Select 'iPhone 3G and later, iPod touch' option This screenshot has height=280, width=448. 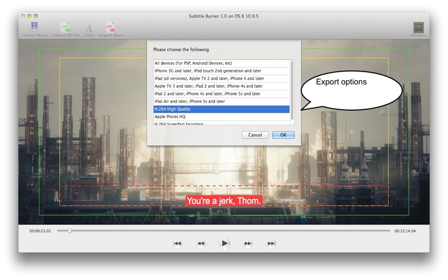coord(221,71)
